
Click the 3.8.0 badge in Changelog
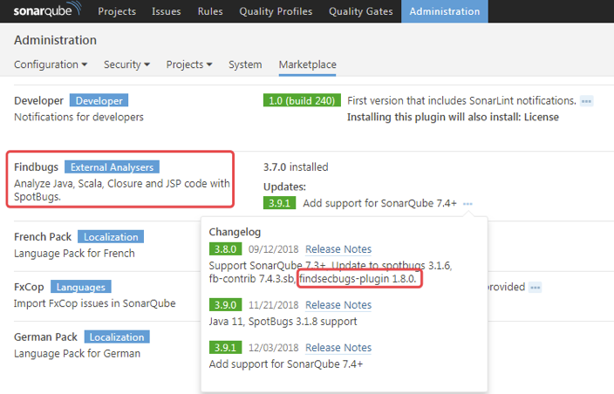225,248
